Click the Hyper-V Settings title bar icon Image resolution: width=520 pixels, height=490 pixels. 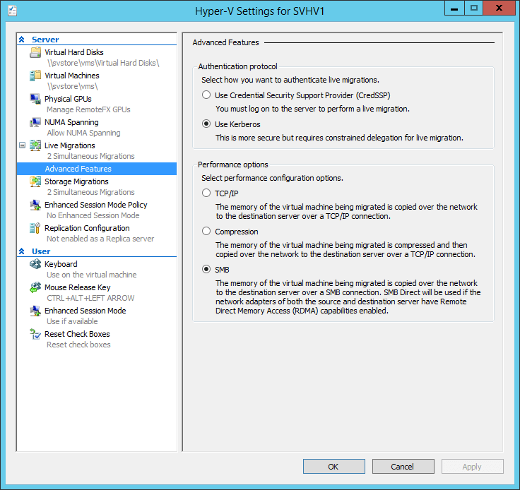[x=13, y=11]
